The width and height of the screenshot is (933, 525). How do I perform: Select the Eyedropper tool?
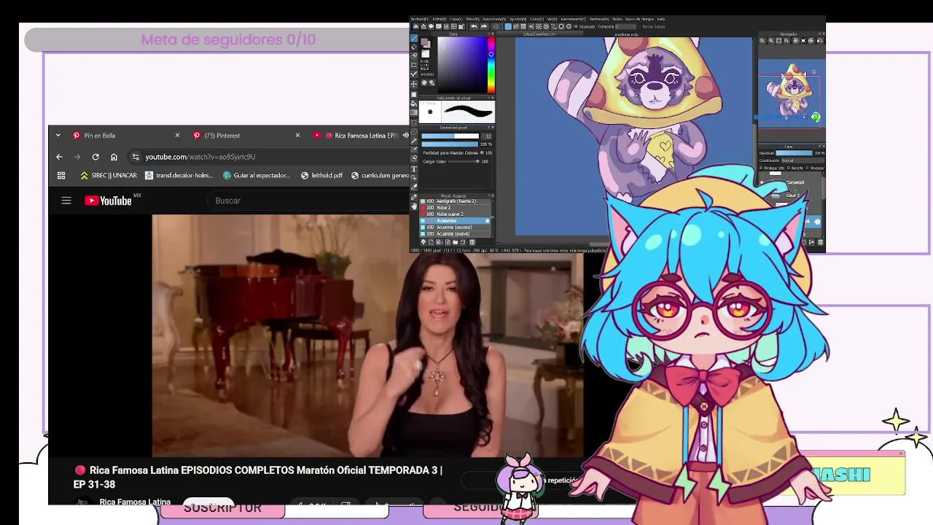pyautogui.click(x=414, y=197)
